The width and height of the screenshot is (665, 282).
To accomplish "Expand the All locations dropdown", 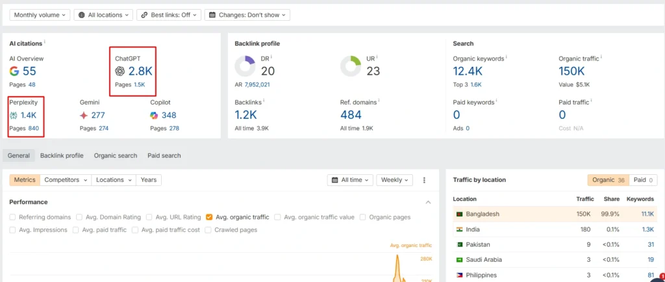I will coord(103,14).
